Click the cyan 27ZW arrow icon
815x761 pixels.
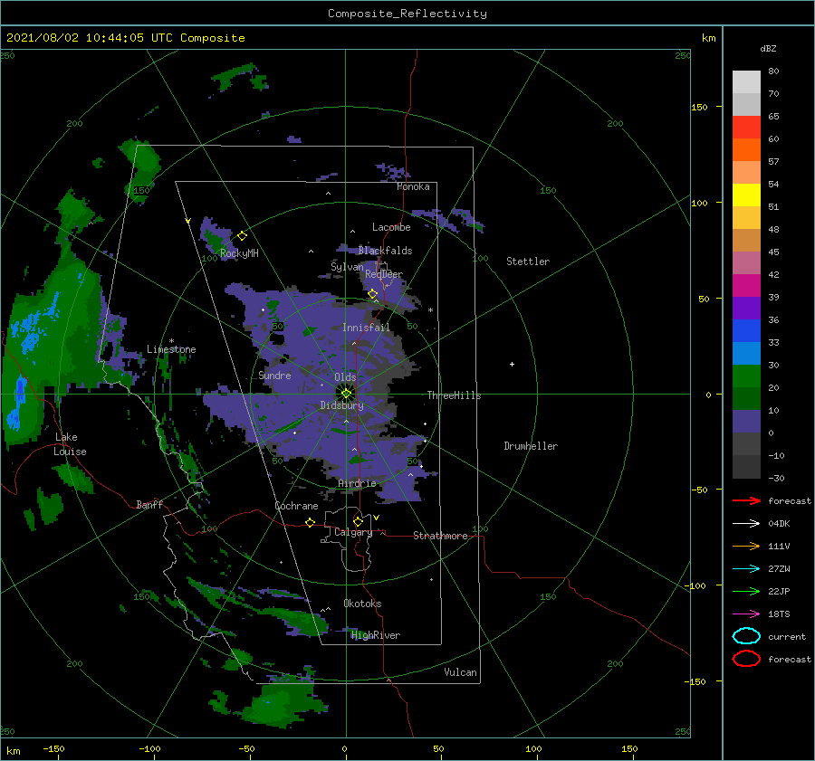(x=746, y=569)
